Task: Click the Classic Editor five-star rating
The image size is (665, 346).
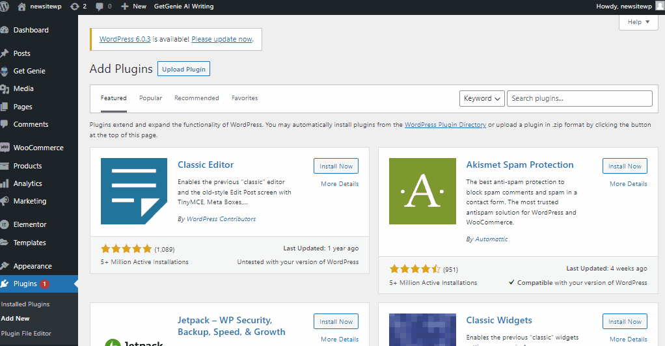Action: click(x=126, y=249)
